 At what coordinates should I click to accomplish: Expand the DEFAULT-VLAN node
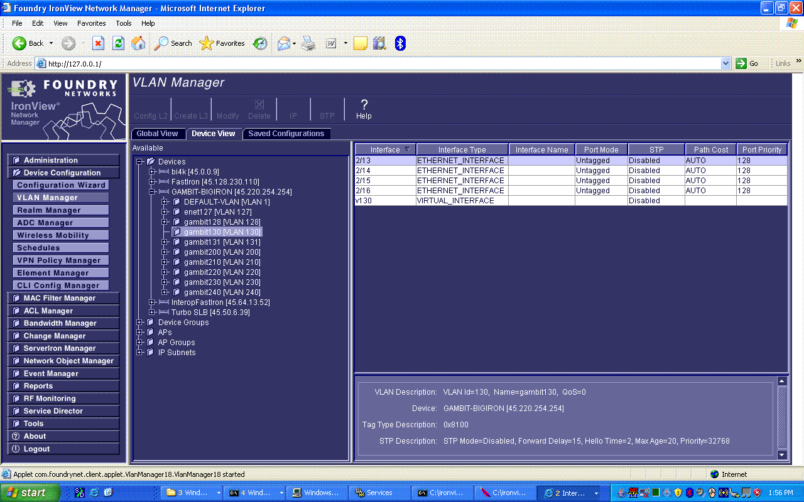(165, 202)
